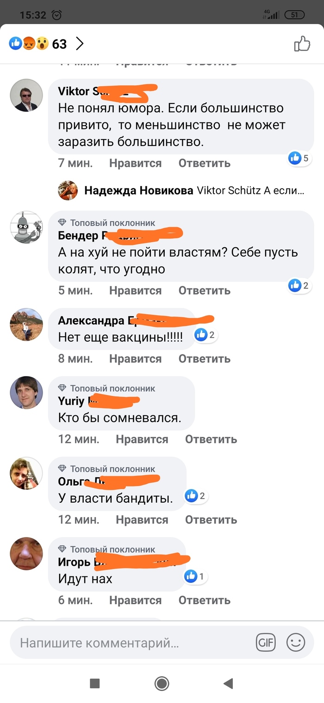Like 'Нет еще вакцины' comment via Нравится
Viewport: 324px width, 703px height.
[135, 359]
